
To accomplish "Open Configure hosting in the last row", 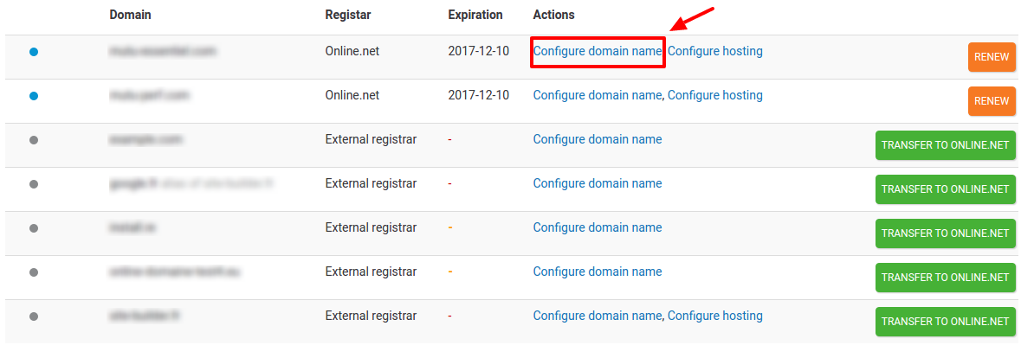I will (715, 316).
